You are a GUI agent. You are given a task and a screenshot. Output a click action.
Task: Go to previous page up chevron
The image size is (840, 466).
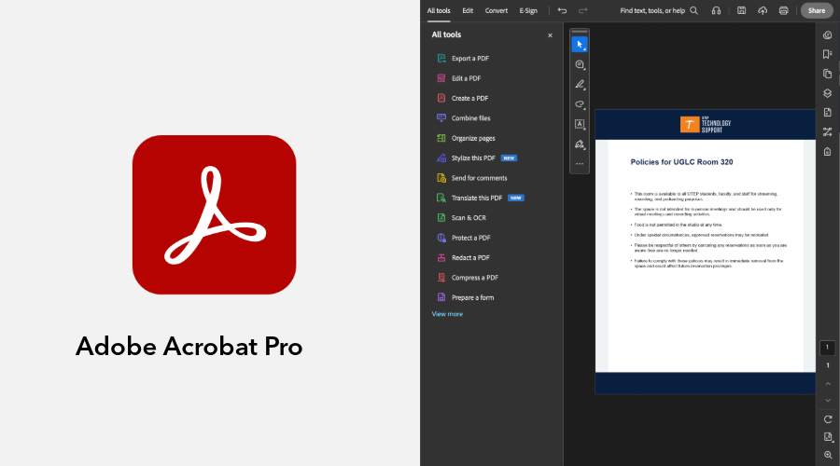[x=828, y=384]
